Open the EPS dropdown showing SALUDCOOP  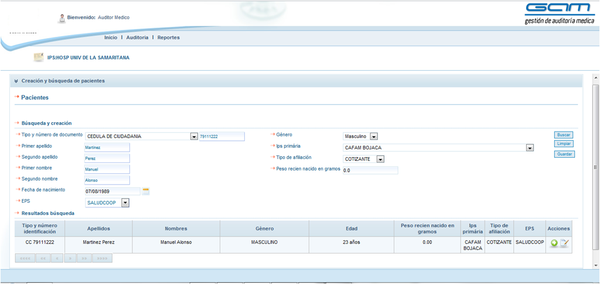click(x=125, y=203)
